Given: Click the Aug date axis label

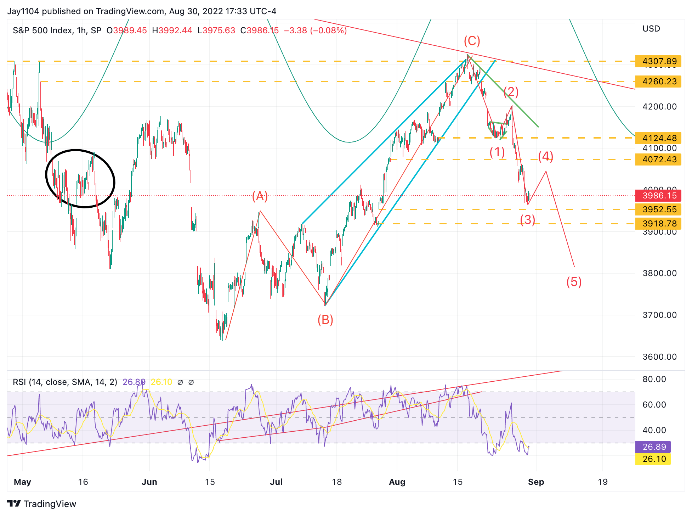Looking at the screenshot, I should click(x=397, y=482).
